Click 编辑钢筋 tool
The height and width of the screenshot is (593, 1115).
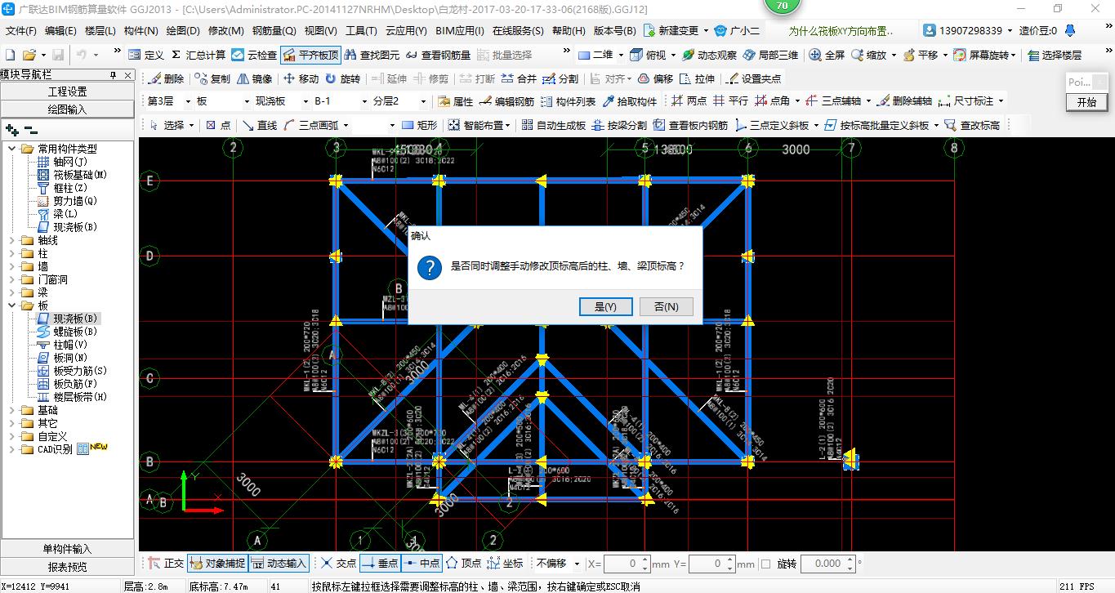coord(506,101)
